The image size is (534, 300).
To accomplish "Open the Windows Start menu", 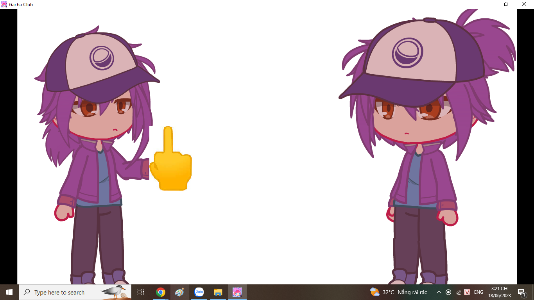I will [x=9, y=292].
